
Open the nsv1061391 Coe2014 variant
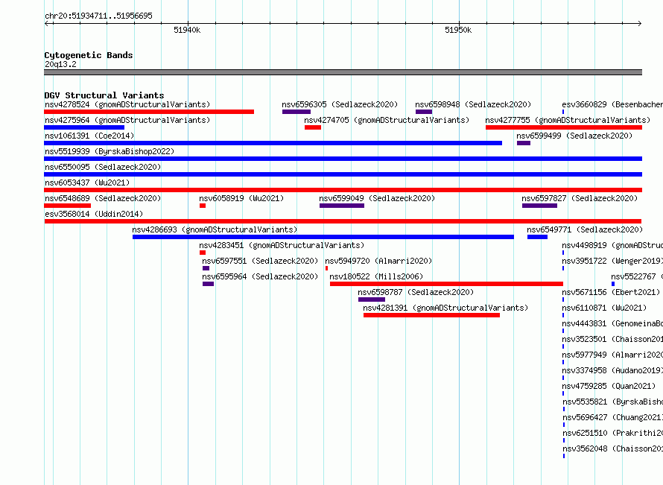point(89,136)
